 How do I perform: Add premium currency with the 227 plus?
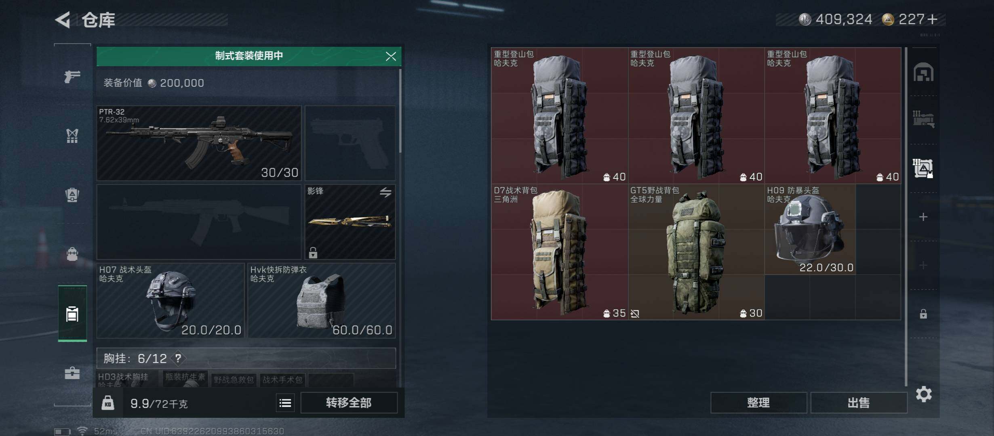click(933, 19)
